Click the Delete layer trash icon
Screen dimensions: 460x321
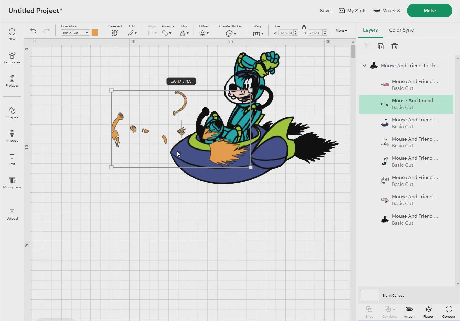click(395, 46)
